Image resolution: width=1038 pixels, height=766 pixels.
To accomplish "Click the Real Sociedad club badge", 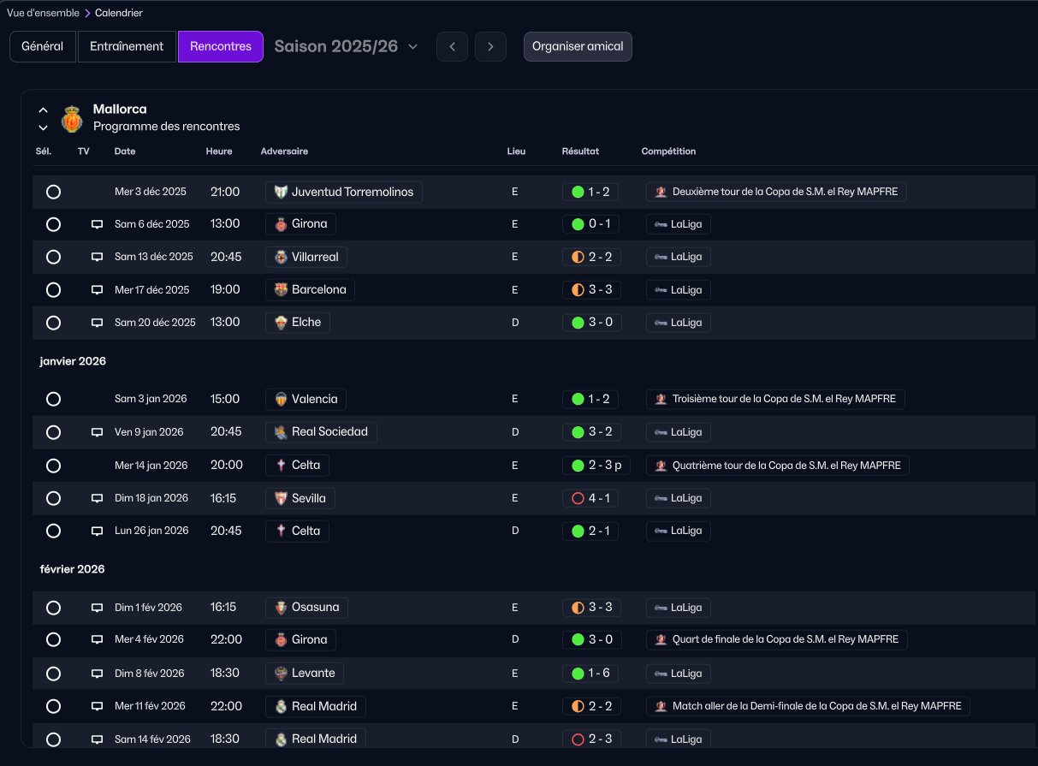I will pyautogui.click(x=281, y=432).
